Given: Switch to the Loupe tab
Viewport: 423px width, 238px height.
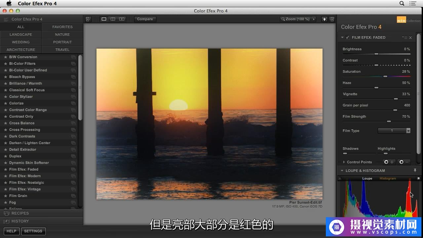Looking at the screenshot, I should click(x=367, y=178).
